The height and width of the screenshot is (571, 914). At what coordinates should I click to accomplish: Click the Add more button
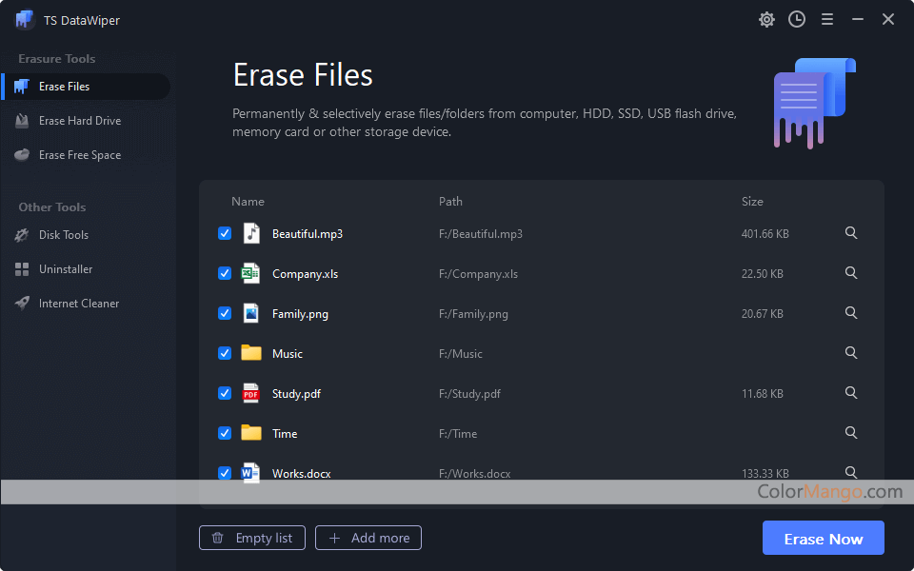click(x=368, y=538)
